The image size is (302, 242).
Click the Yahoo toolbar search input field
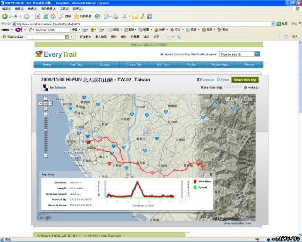(x=53, y=30)
